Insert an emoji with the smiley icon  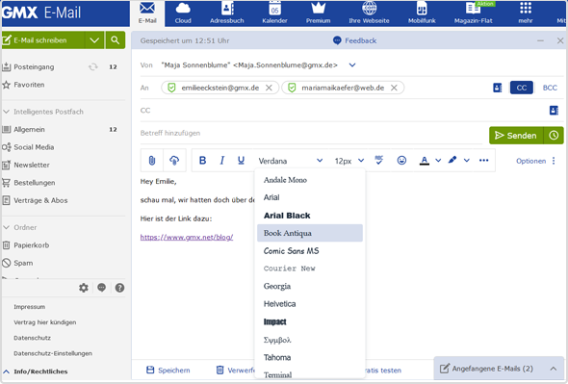(x=401, y=160)
